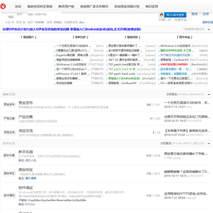Open the 原创专区 board icon
Image resolution: width=213 pixels, height=213 pixels.
[9, 173]
